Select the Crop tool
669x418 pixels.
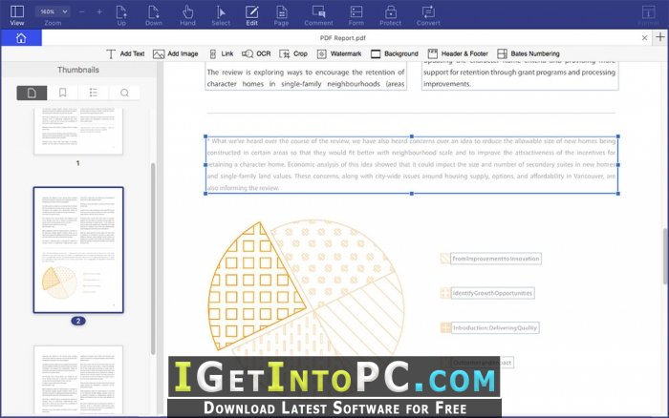293,53
